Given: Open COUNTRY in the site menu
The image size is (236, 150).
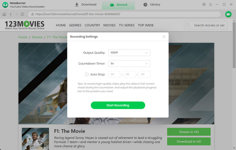Looking at the screenshot, I should coord(92,25).
